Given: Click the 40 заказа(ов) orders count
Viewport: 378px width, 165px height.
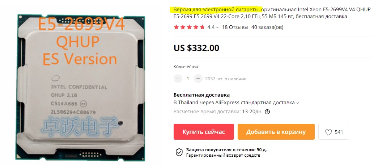Looking at the screenshot, I should [x=267, y=27].
